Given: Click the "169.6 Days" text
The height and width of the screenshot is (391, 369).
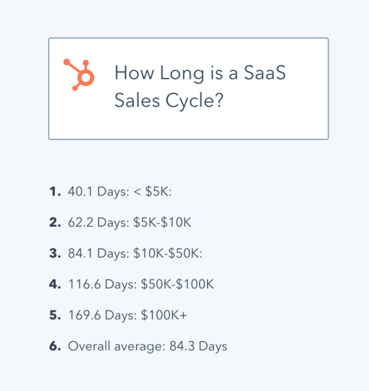Looking at the screenshot, I should coord(102,315).
